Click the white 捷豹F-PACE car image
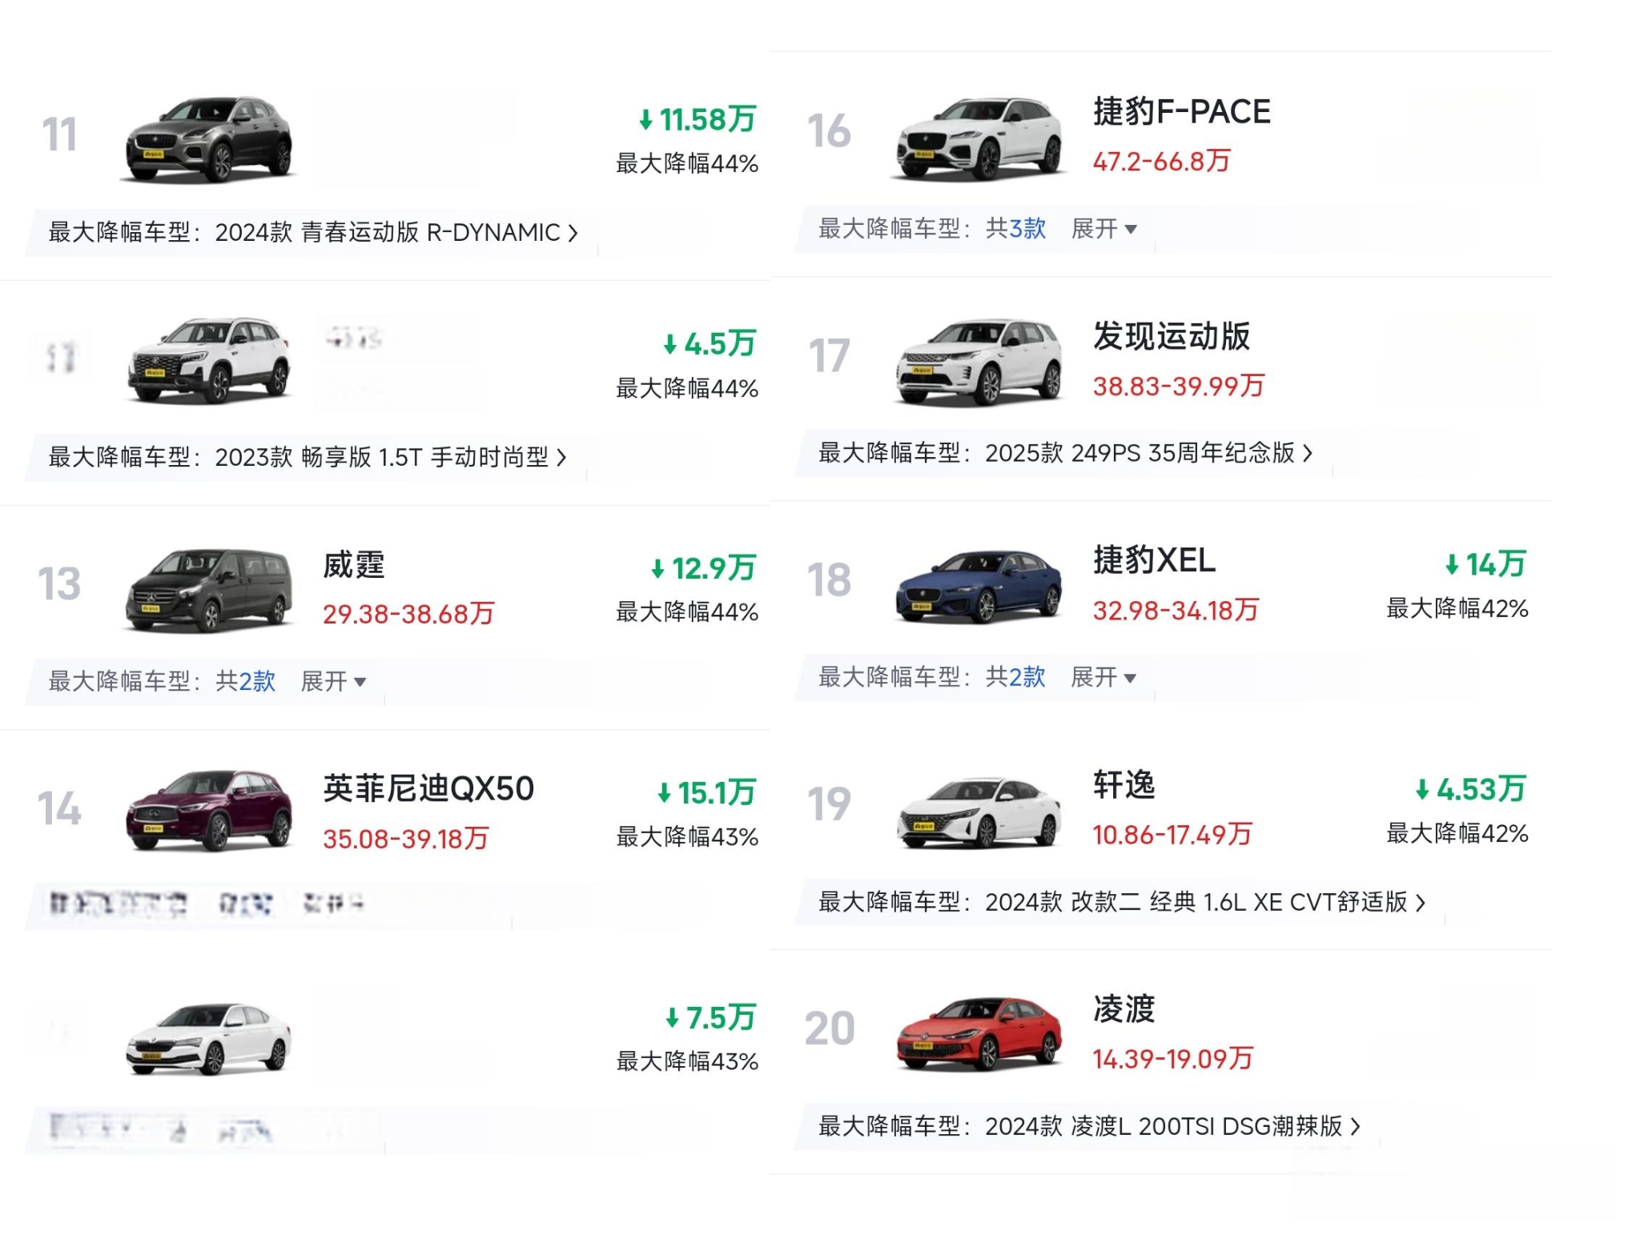Image resolution: width=1640 pixels, height=1239 pixels. 979,138
